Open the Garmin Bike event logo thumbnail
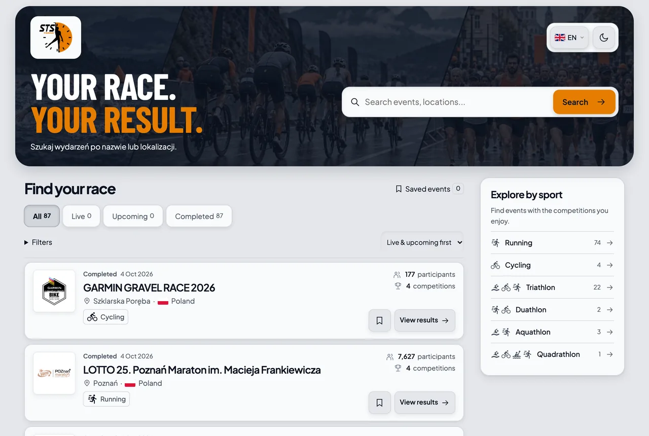This screenshot has width=649, height=436. 54,291
